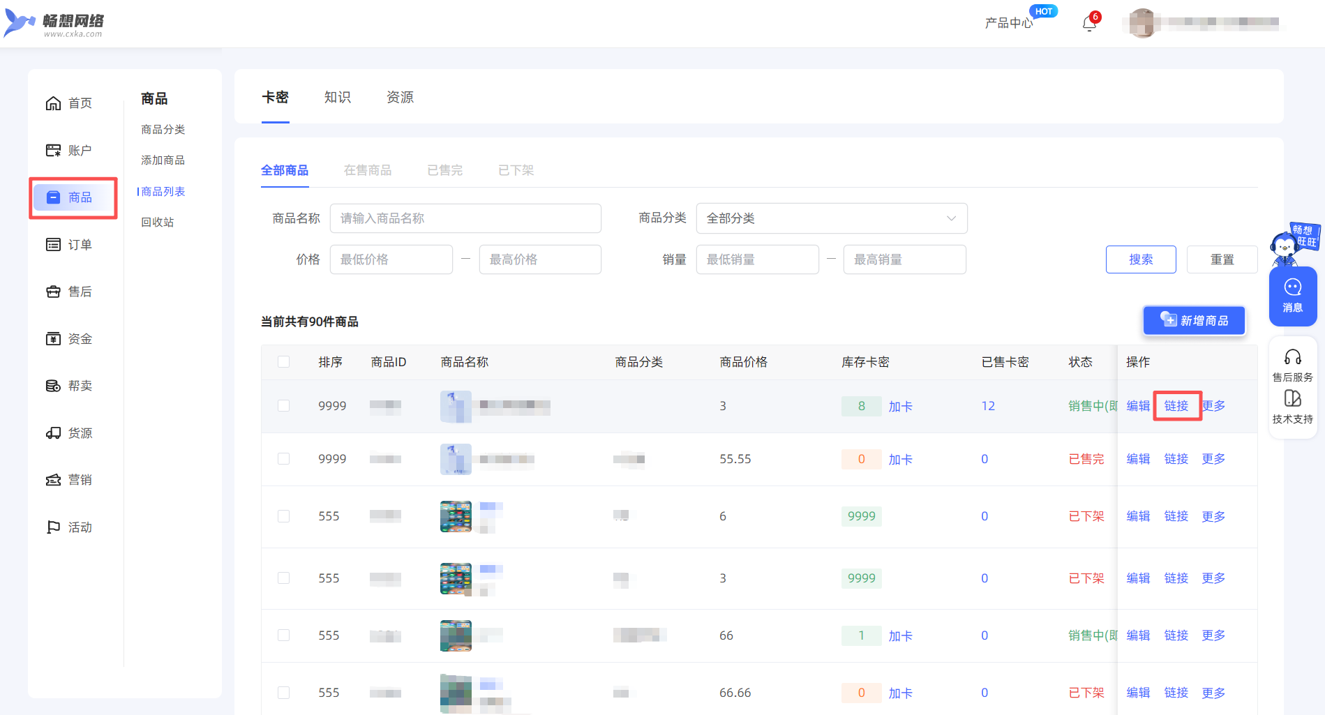Click the first product's thumbnail image
Viewport: 1325px width, 715px height.
(456, 406)
